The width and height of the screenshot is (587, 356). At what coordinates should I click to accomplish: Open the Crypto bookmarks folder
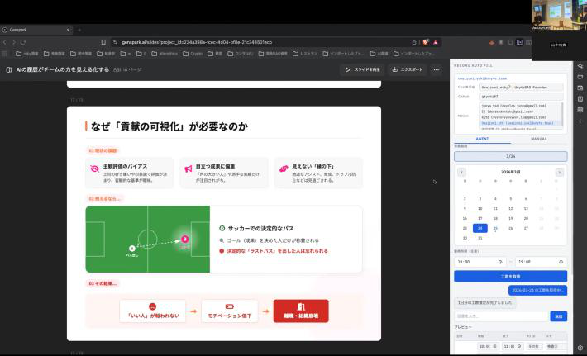pyautogui.click(x=193, y=54)
